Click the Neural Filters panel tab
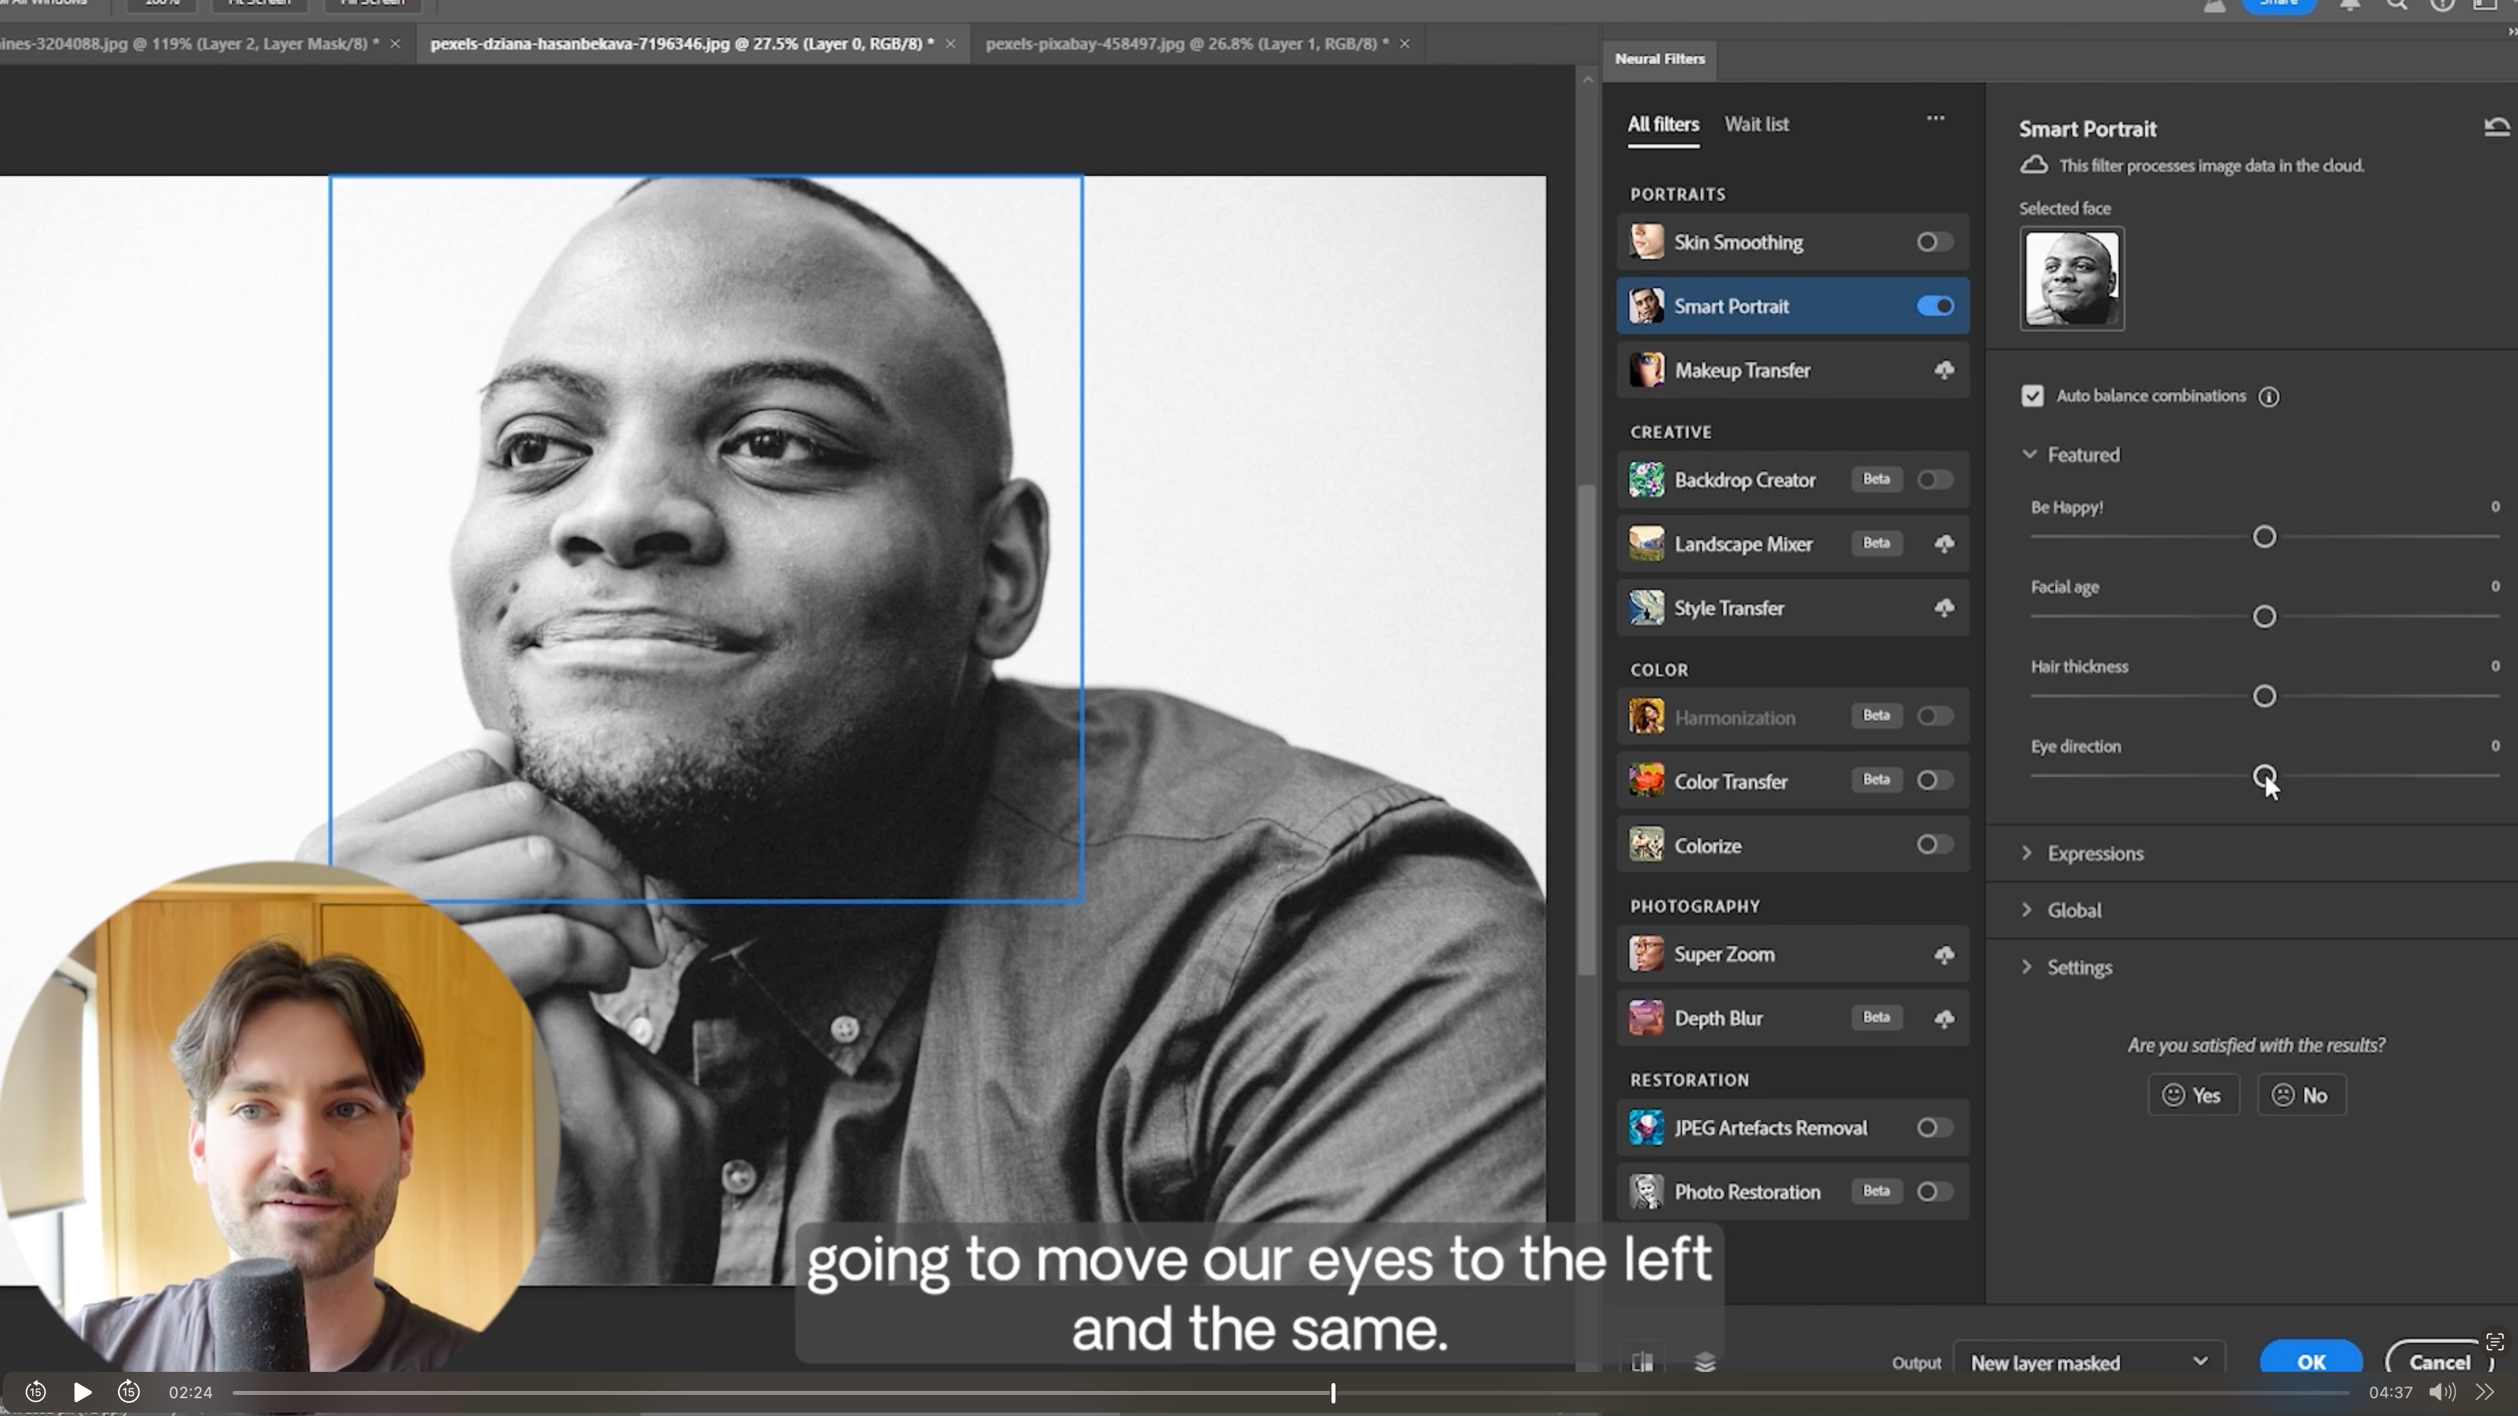Image resolution: width=2518 pixels, height=1416 pixels. click(1660, 59)
